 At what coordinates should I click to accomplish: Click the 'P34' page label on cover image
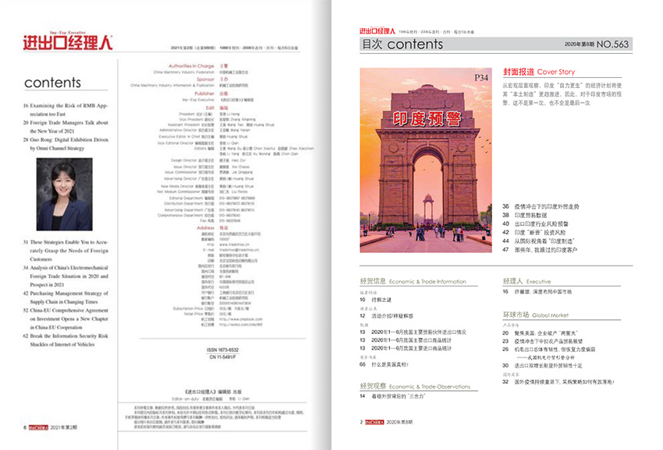tap(481, 78)
